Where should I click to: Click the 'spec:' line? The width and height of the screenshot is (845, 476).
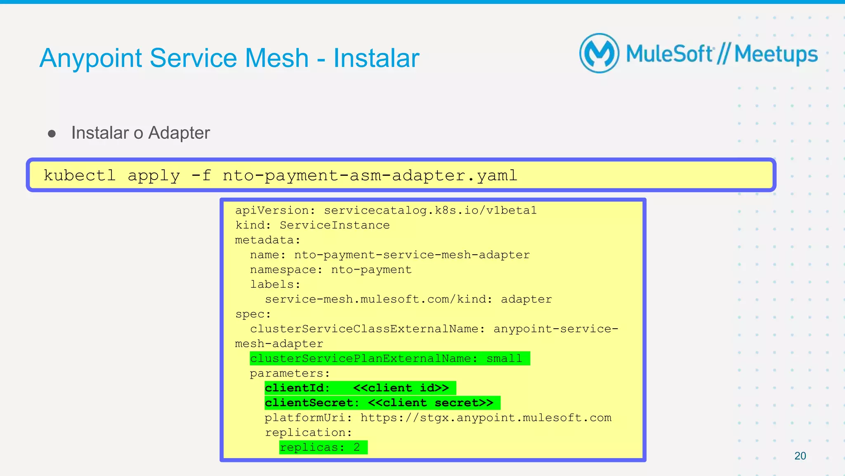pos(253,314)
